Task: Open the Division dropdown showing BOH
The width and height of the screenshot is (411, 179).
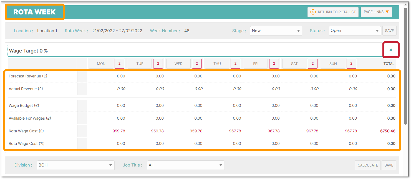Action: click(75, 165)
